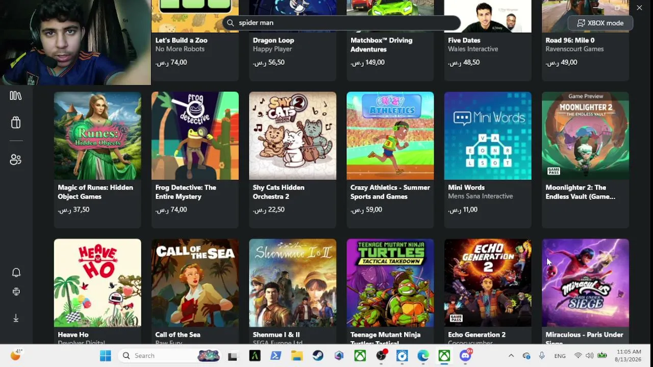Screen dimensions: 653x367
Task: Open the Moonlighter 2 Game Preview cover
Action: (x=586, y=136)
